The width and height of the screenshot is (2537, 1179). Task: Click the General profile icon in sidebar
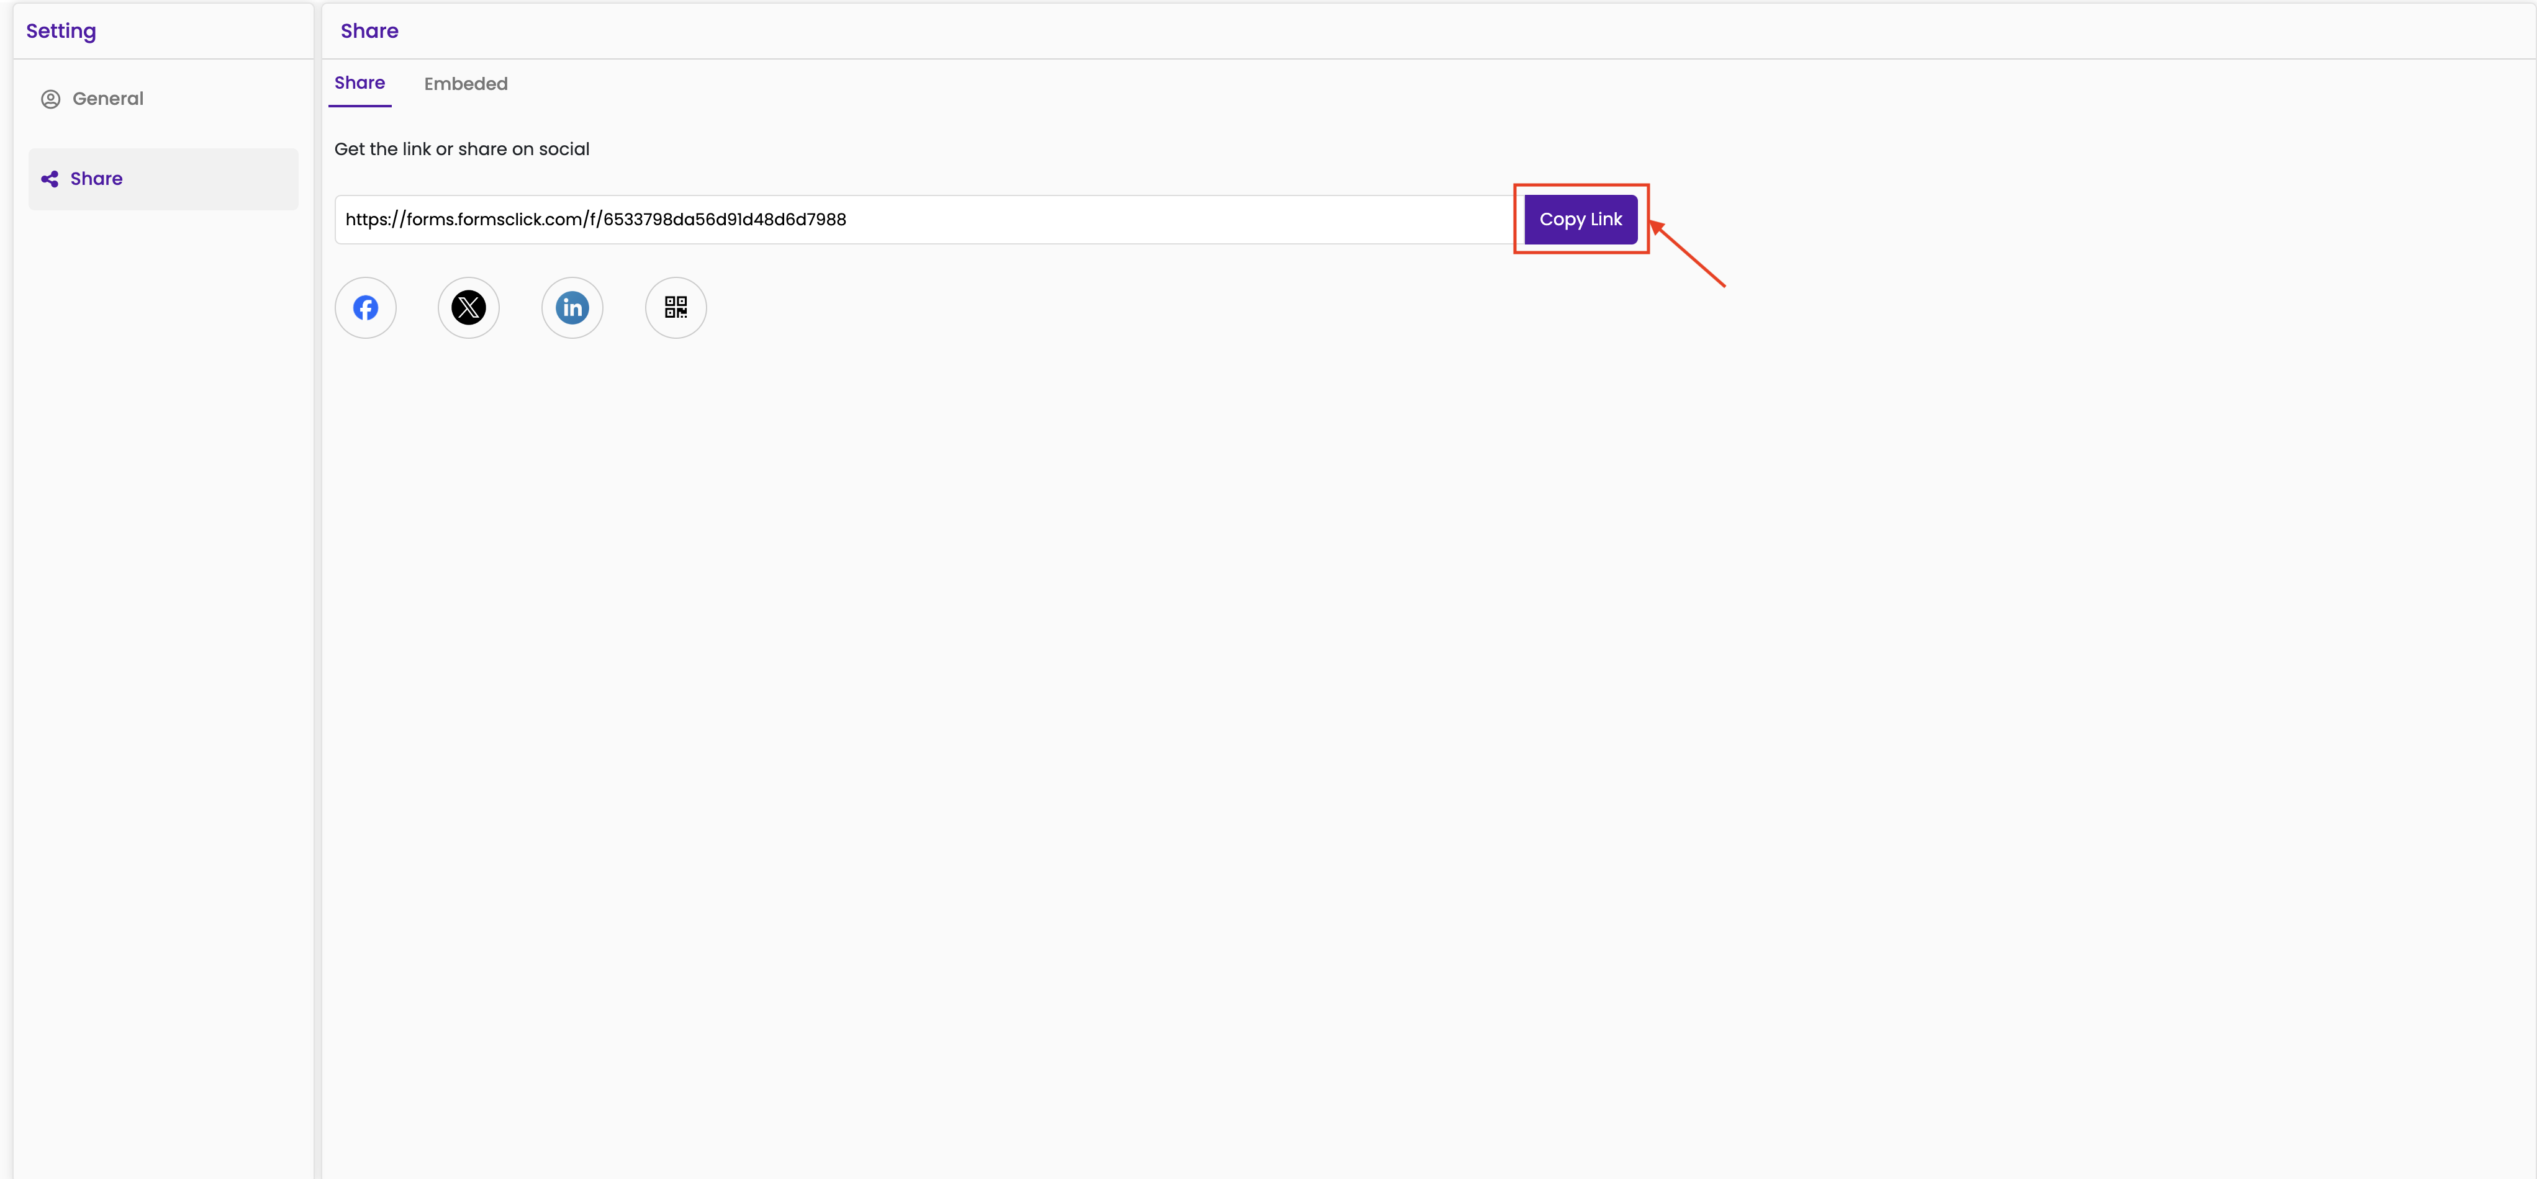50,99
